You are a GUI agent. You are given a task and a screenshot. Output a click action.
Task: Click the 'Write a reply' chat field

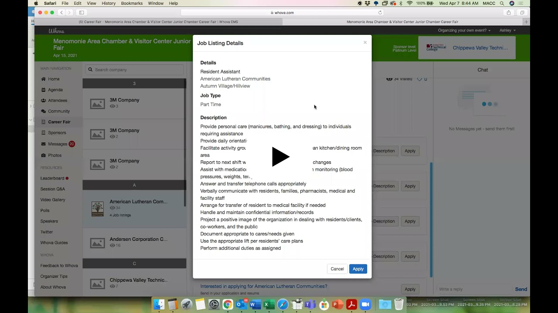coord(475,289)
